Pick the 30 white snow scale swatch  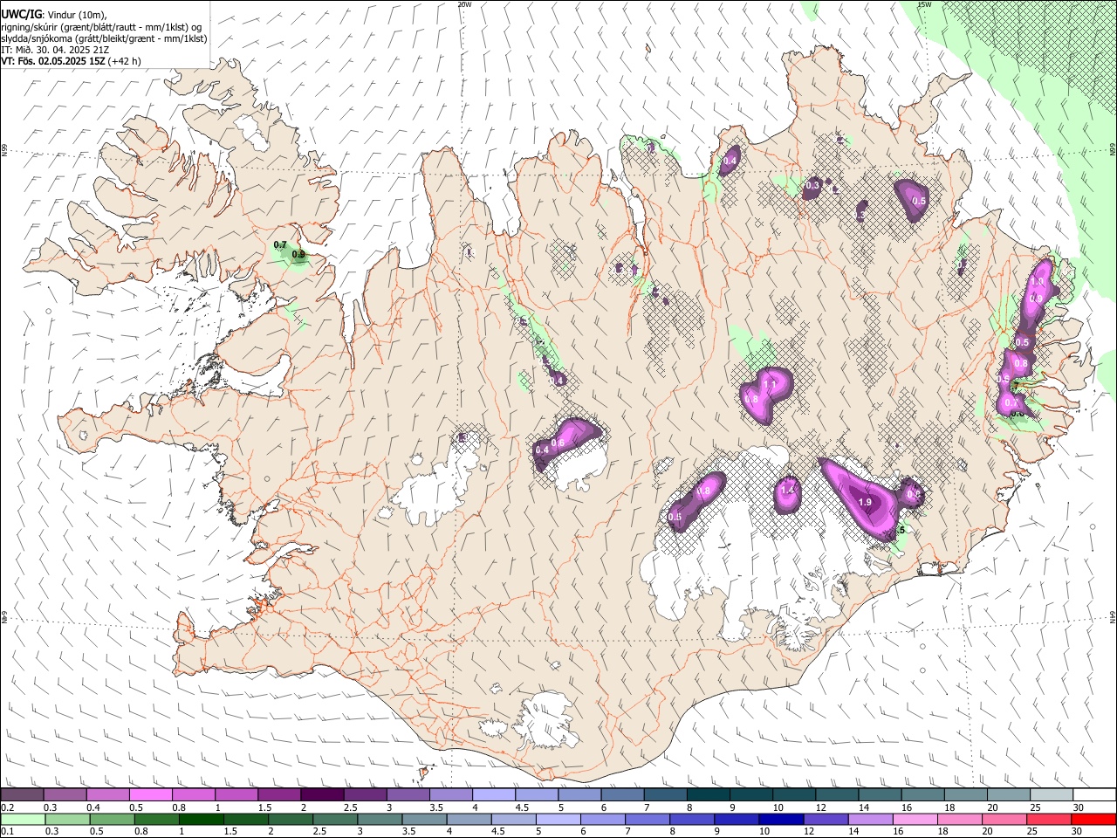pos(1095,795)
